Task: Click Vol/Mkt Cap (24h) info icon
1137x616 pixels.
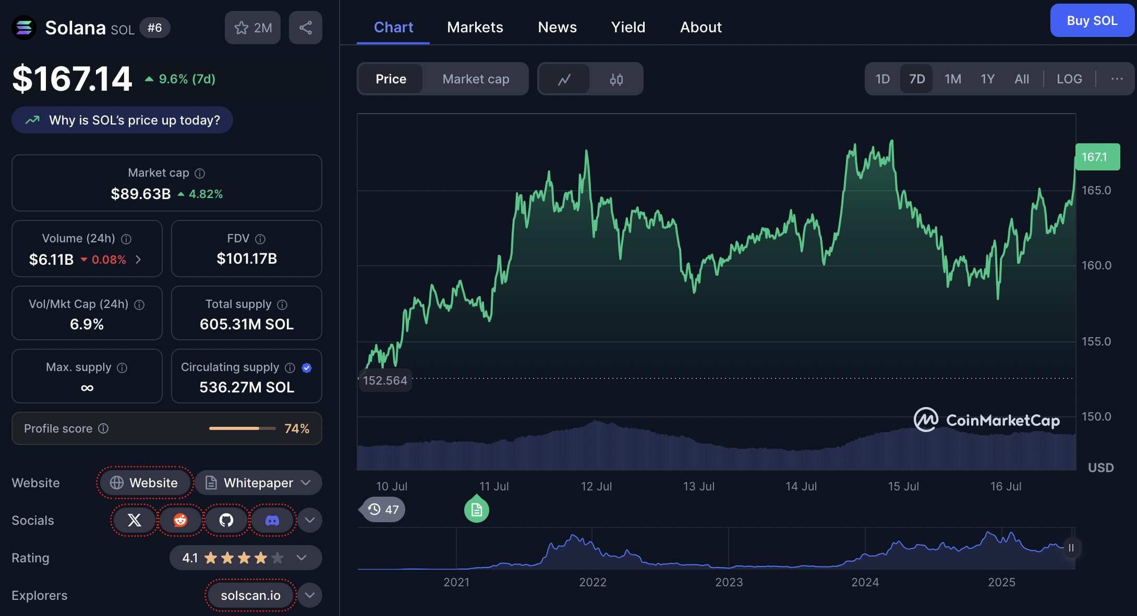Action: (139, 305)
